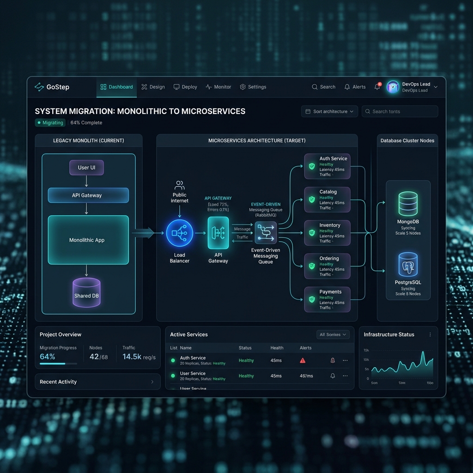This screenshot has height=473, width=473.
Task: Click the User Service row bell icon
Action: point(333,376)
